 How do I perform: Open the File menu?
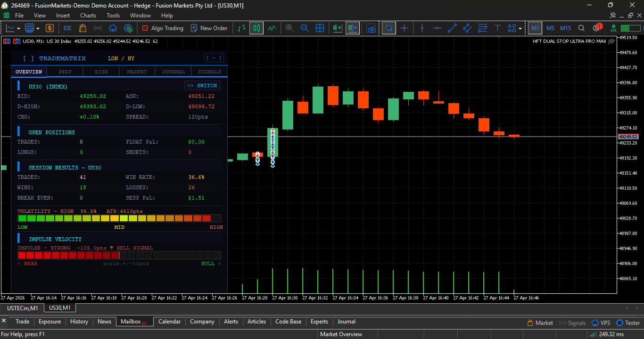[19, 16]
